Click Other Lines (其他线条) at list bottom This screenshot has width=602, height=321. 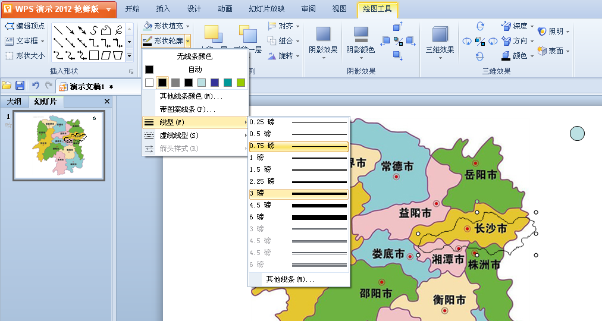[290, 279]
